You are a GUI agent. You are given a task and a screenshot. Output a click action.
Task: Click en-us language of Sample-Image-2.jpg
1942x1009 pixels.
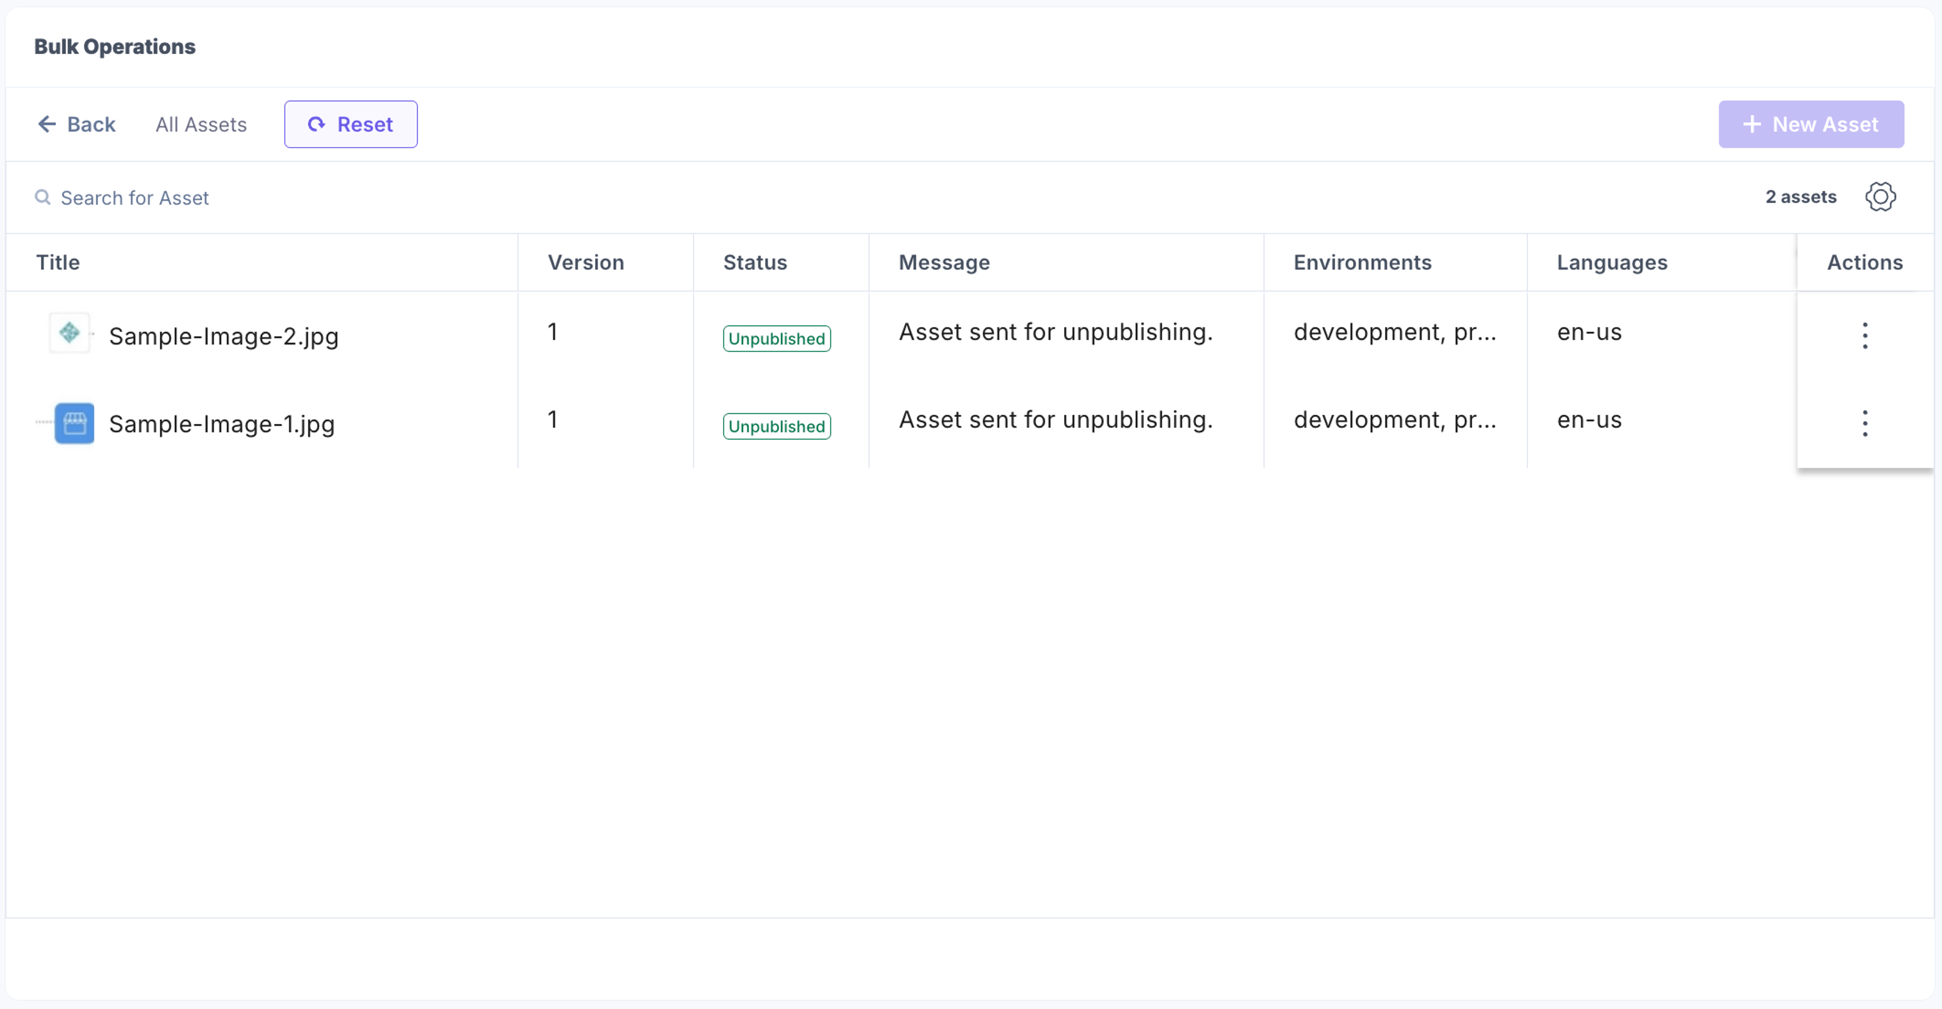(x=1589, y=332)
